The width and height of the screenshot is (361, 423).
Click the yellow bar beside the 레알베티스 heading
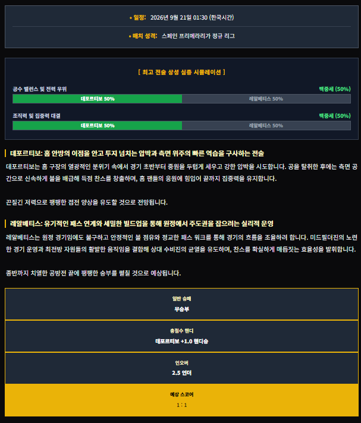click(5, 224)
